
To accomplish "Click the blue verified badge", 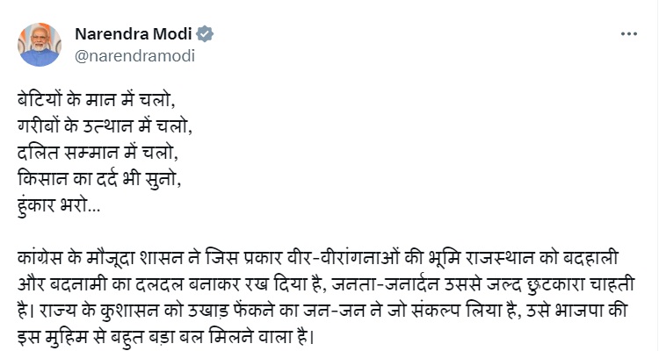I will (206, 34).
